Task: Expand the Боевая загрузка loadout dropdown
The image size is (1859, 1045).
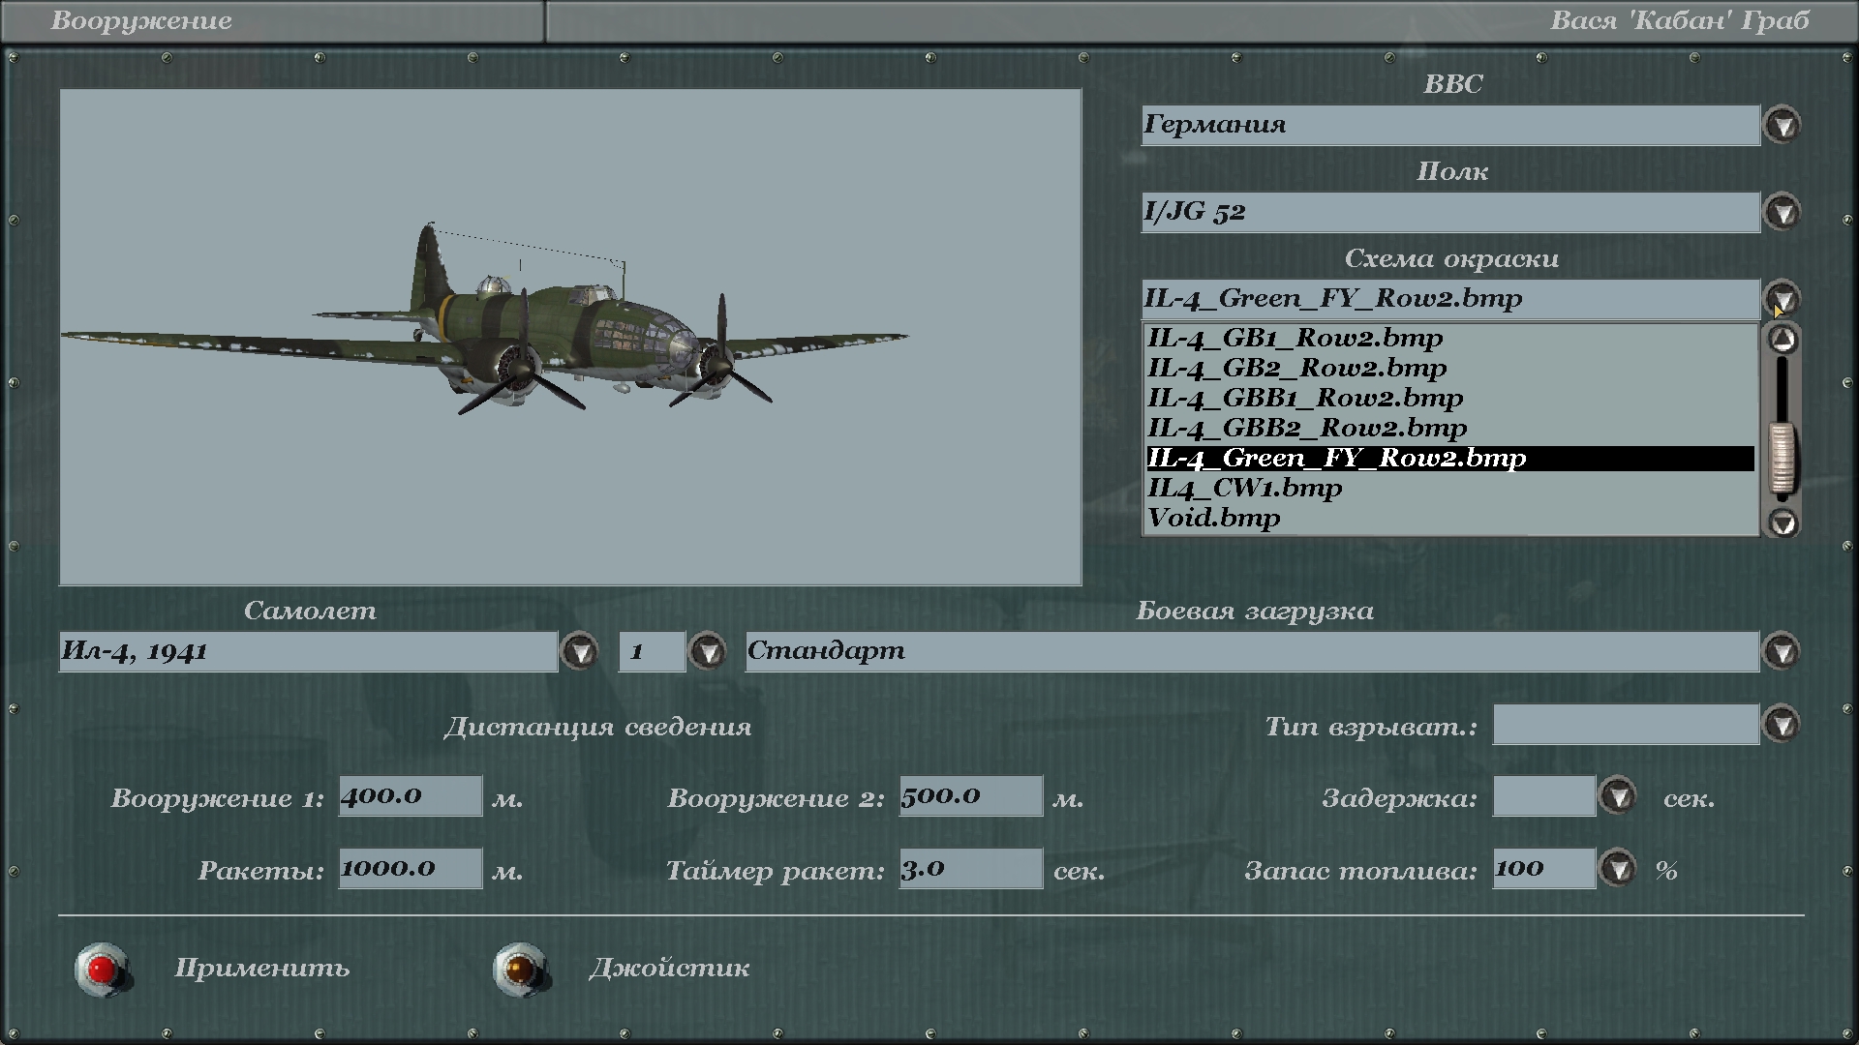Action: click(x=1782, y=651)
